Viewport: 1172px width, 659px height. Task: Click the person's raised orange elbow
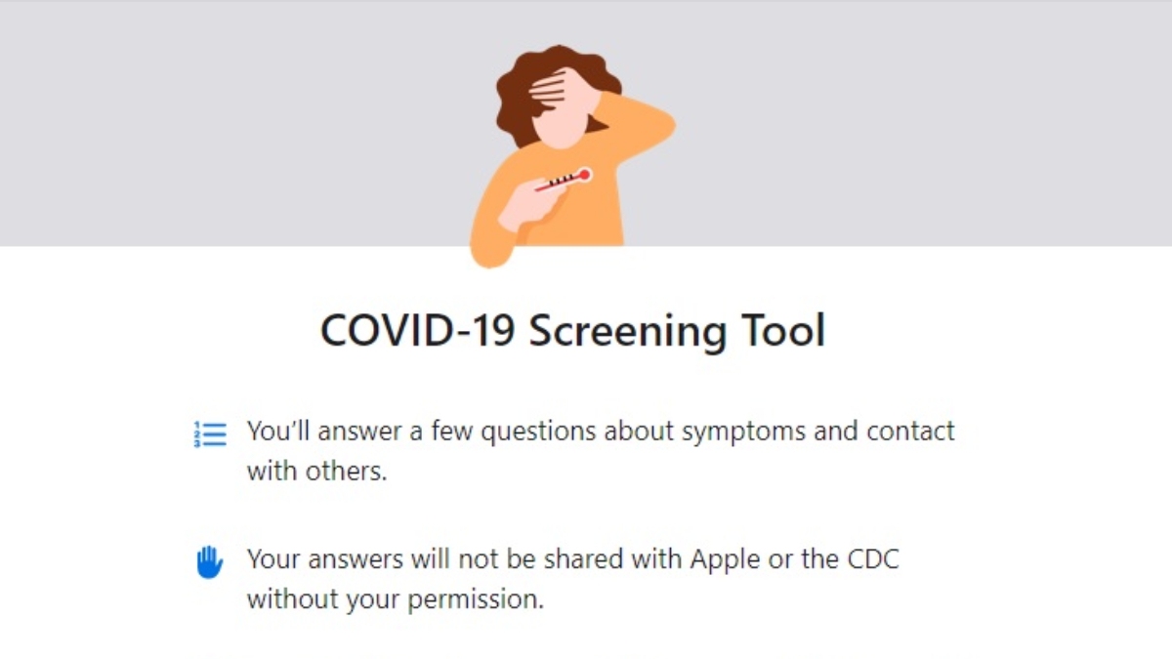[652, 122]
